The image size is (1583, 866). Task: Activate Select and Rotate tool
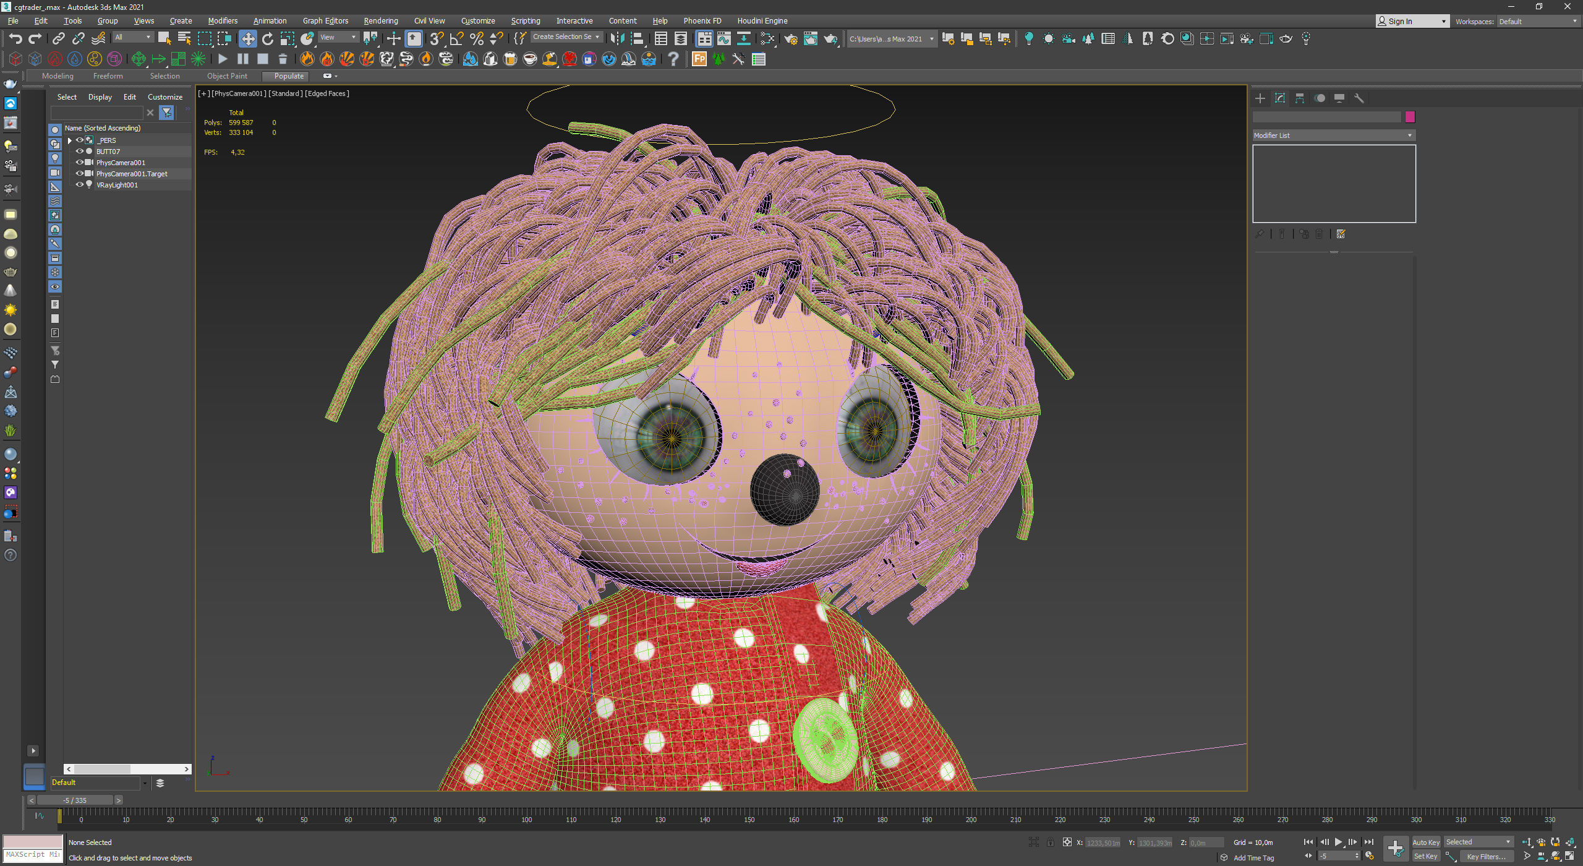267,39
